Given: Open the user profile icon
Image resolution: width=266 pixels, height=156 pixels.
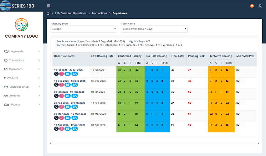Looking at the screenshot, I should [260, 6].
